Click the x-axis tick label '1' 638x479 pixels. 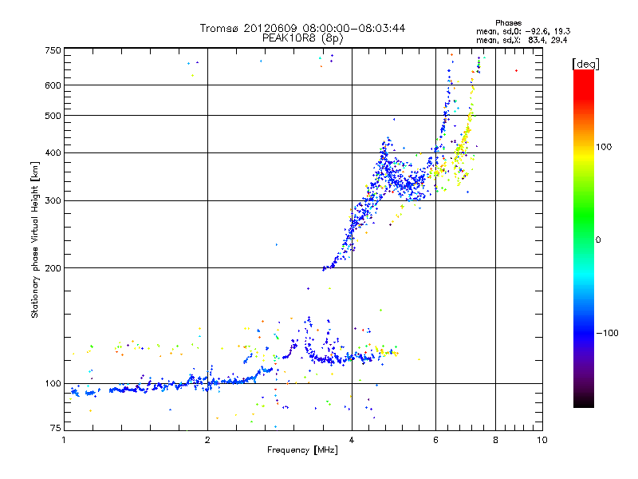(x=64, y=440)
